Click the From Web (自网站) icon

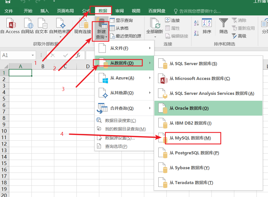(28, 23)
